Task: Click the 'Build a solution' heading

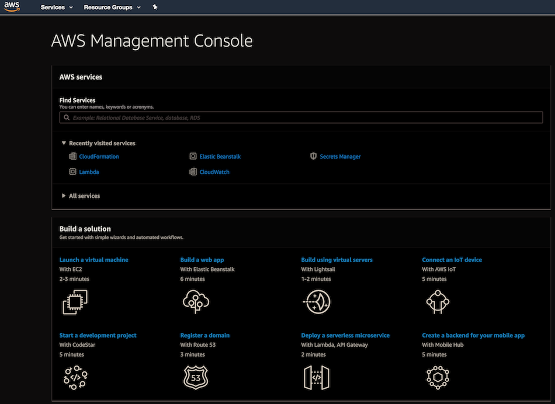Action: [85, 229]
